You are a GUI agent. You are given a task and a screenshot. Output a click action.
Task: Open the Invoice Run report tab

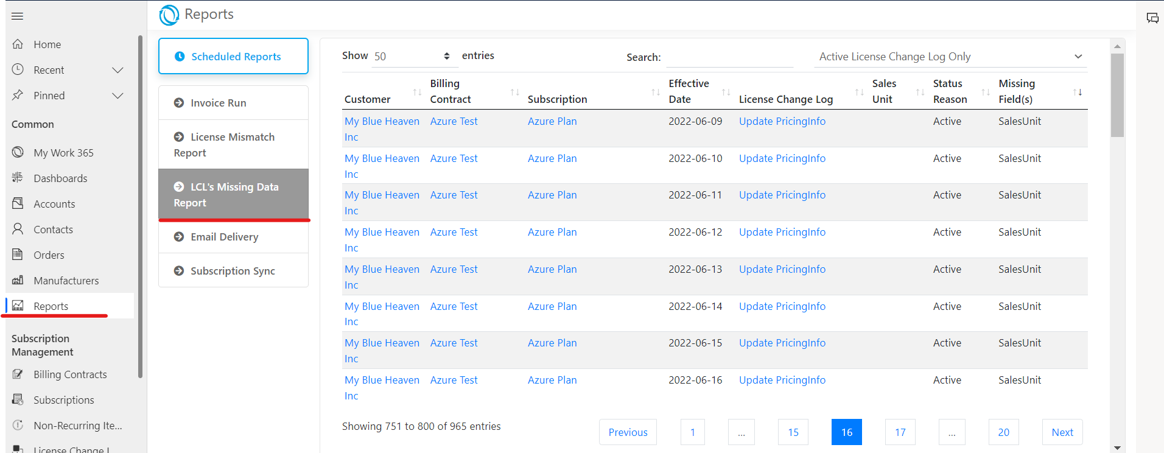[233, 103]
